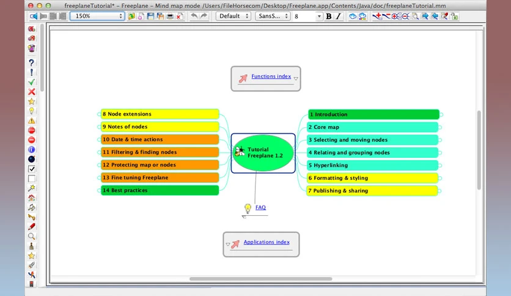Screen dimensions: 511x296
Task: Open the Default style dropdown
Action: coord(233,16)
